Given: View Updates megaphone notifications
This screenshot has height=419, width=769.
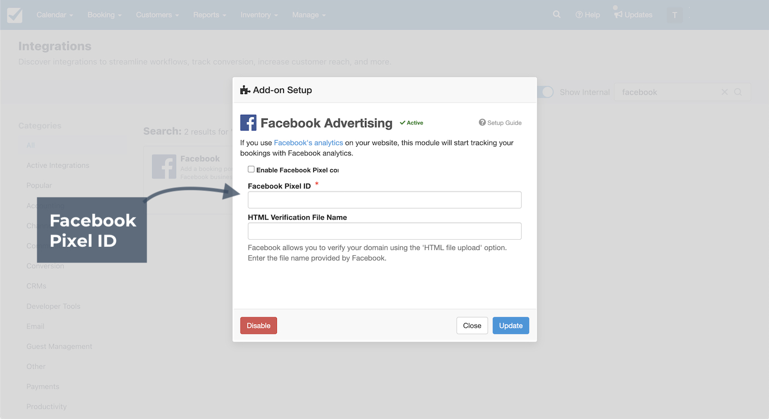Looking at the screenshot, I should (633, 15).
